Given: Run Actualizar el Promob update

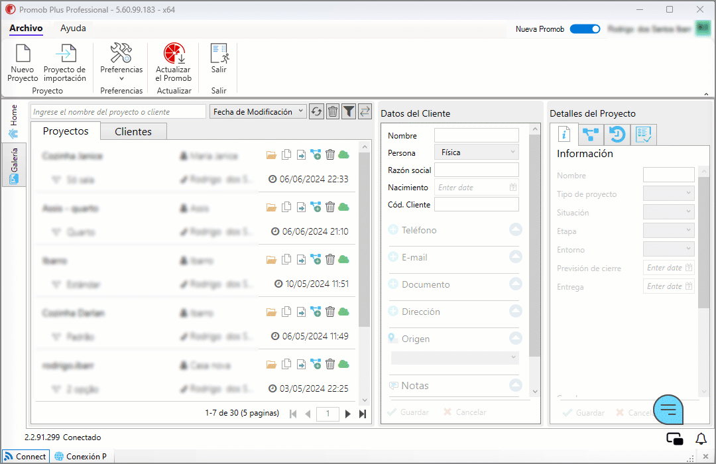Looking at the screenshot, I should click(174, 62).
